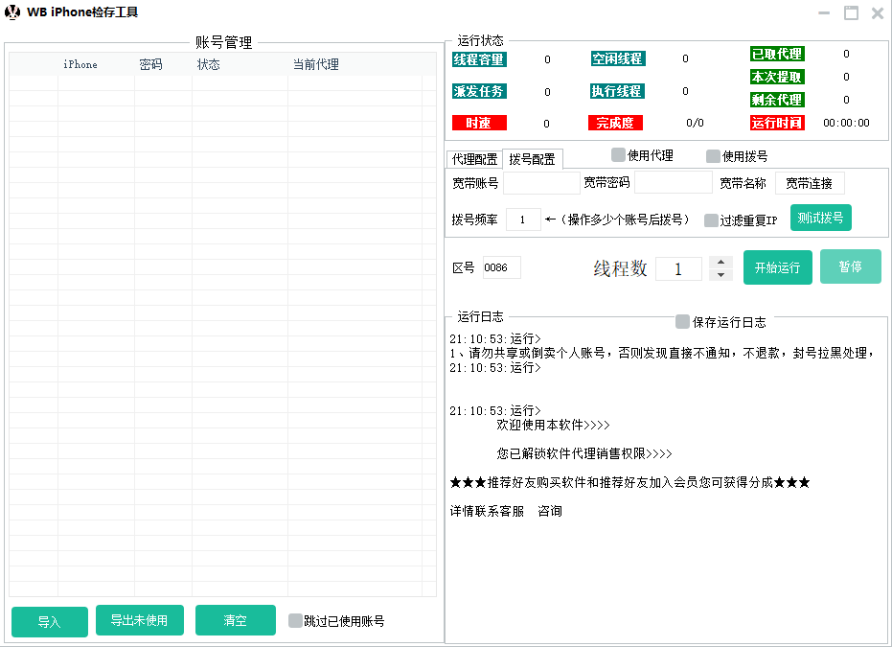This screenshot has width=892, height=647.
Task: Click the 状态 column header
Action: pyautogui.click(x=209, y=64)
